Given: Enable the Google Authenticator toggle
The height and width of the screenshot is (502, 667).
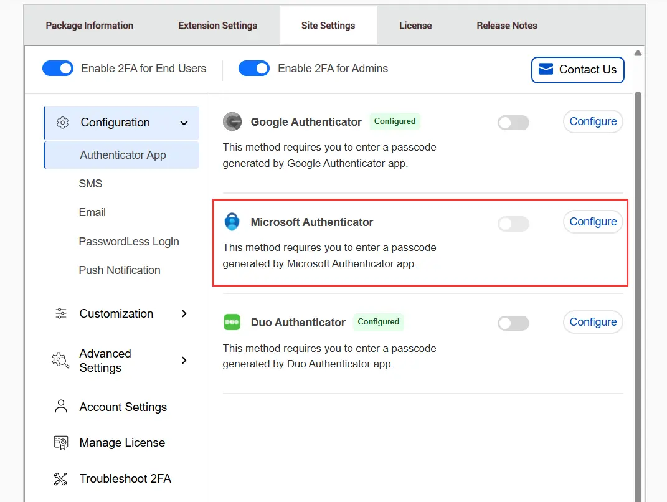Looking at the screenshot, I should [x=513, y=123].
